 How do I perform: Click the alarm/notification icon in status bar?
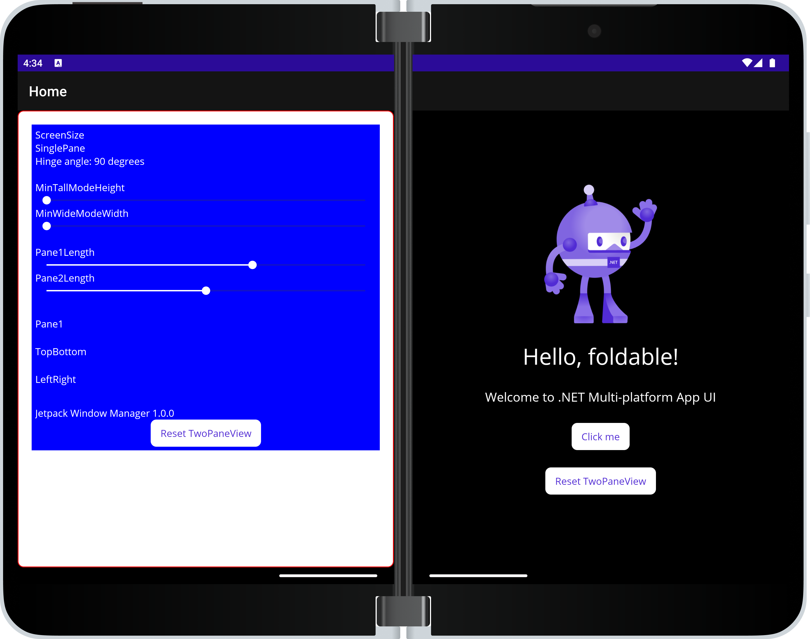pyautogui.click(x=58, y=62)
